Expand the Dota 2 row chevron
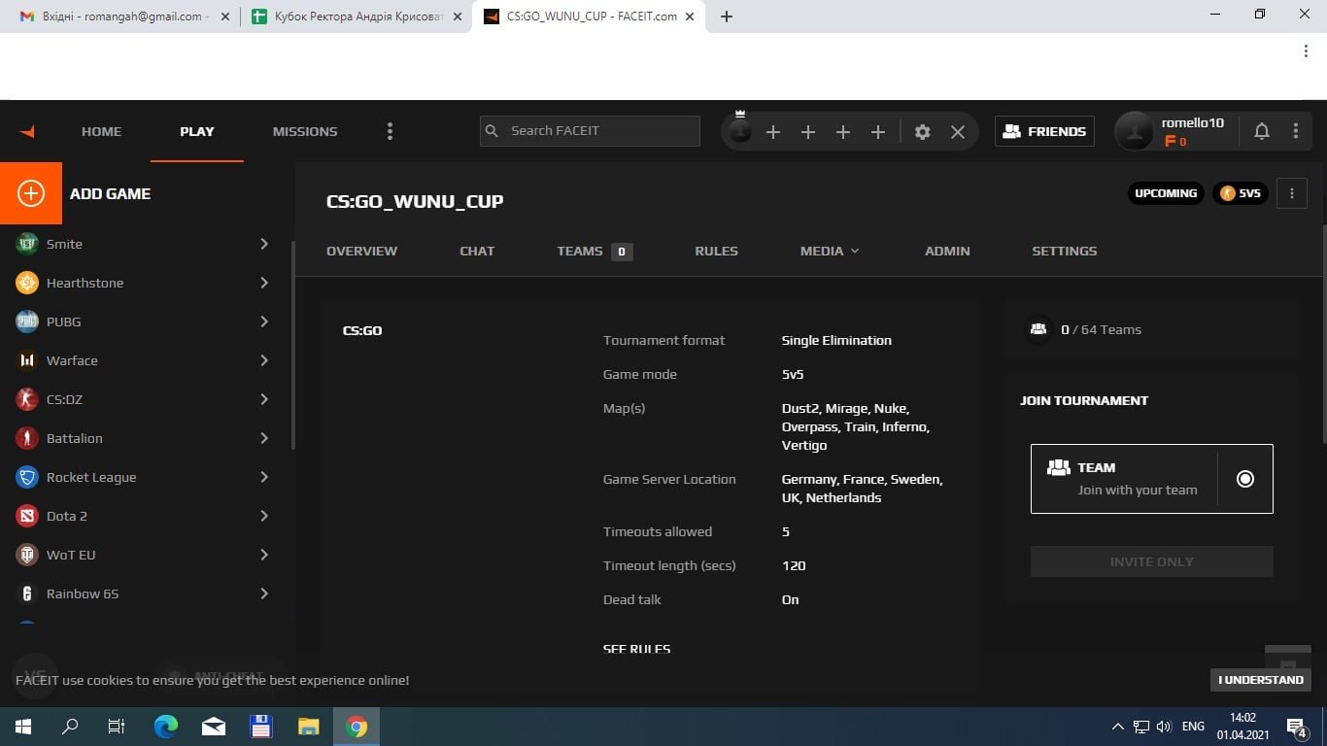The width and height of the screenshot is (1327, 746). [x=264, y=516]
